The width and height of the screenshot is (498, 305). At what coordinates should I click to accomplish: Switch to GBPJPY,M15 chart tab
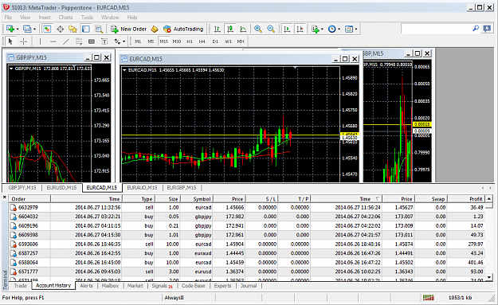(x=22, y=188)
